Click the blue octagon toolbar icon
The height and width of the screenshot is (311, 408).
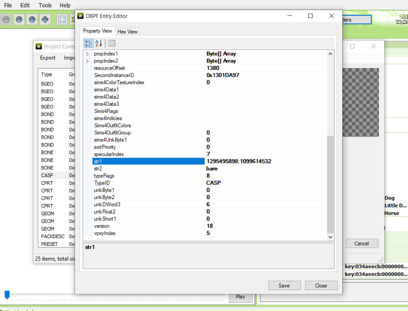[19, 19]
